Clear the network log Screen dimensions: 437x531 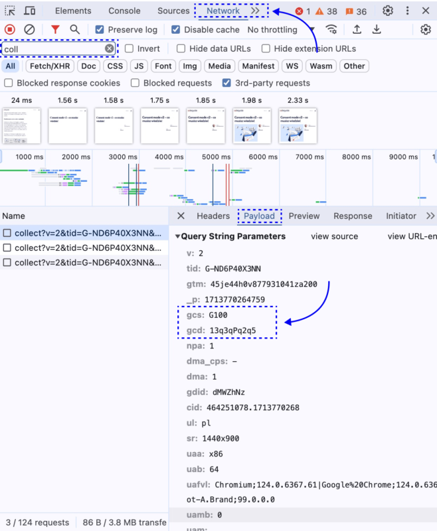[x=29, y=30]
